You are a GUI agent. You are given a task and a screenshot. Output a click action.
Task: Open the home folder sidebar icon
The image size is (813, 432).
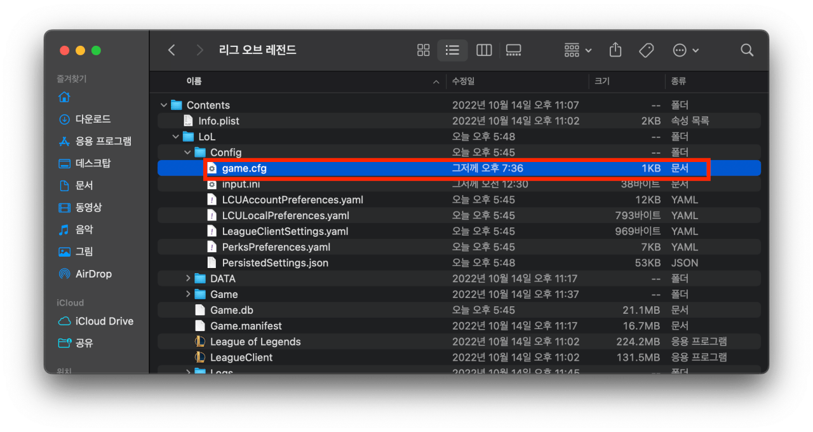[x=64, y=97]
